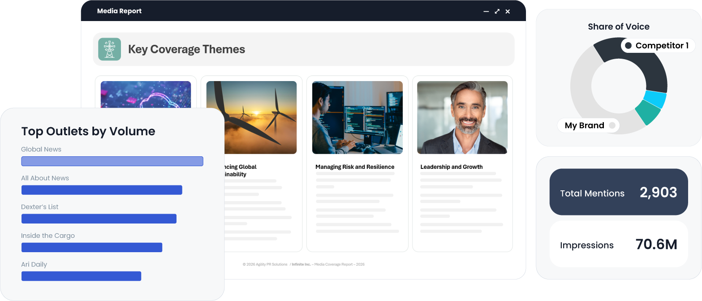Screen dimensions: 702x301
Task: Click the Media Report window title
Action: pyautogui.click(x=119, y=11)
